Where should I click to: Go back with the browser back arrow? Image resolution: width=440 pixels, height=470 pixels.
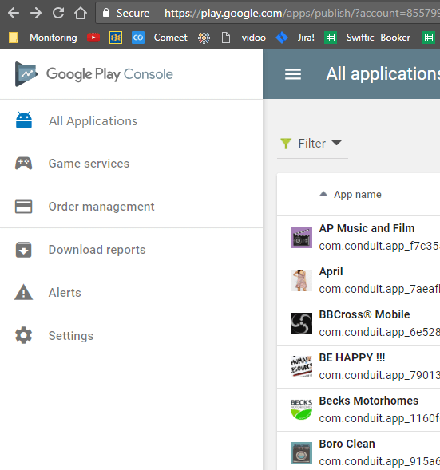[x=14, y=13]
